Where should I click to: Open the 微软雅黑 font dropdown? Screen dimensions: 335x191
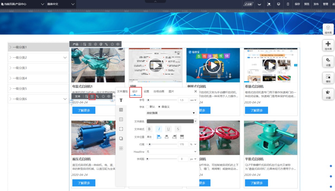[x=171, y=113]
